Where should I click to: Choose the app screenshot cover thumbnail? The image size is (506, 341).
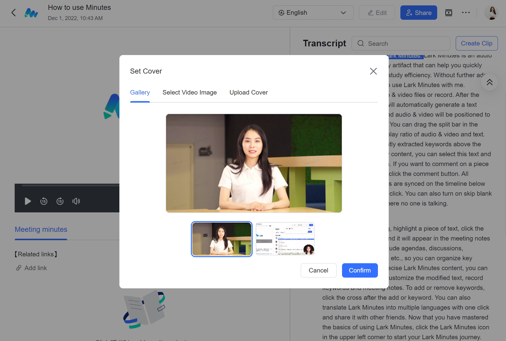[285, 239]
